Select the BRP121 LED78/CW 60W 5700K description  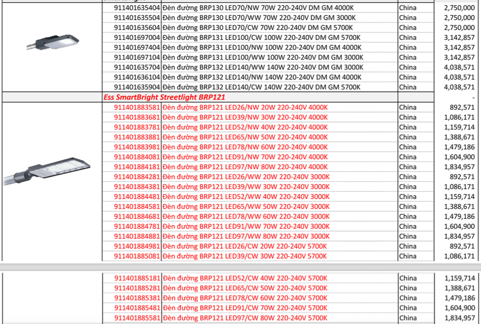[244, 298]
